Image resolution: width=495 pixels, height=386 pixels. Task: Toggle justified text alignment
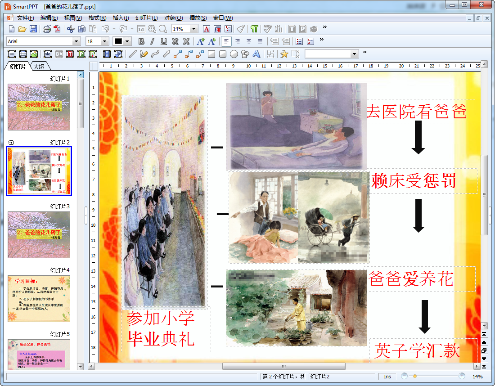point(260,41)
